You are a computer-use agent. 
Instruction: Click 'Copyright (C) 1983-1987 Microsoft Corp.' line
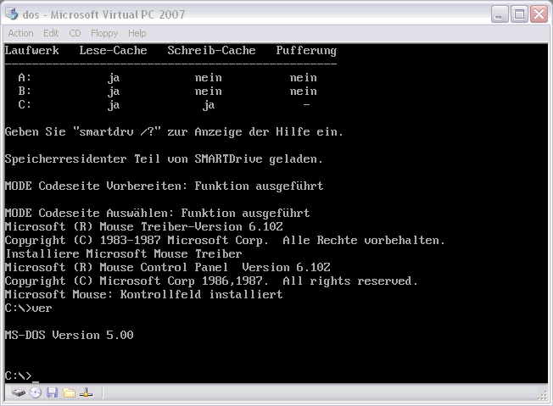click(x=225, y=241)
